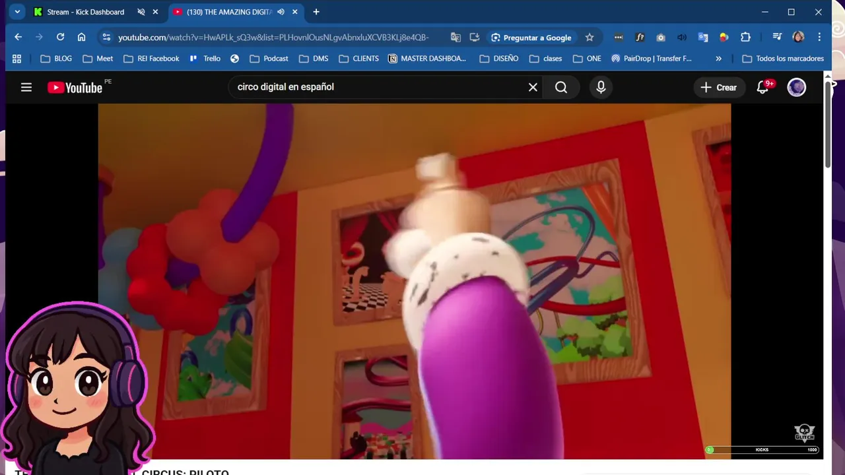This screenshot has height=475, width=845.
Task: Open a new browser tab
Action: pos(316,12)
